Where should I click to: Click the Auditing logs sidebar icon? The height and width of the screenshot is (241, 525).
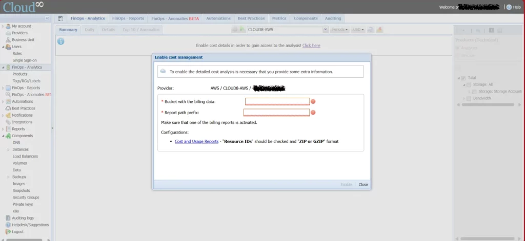coord(8,218)
